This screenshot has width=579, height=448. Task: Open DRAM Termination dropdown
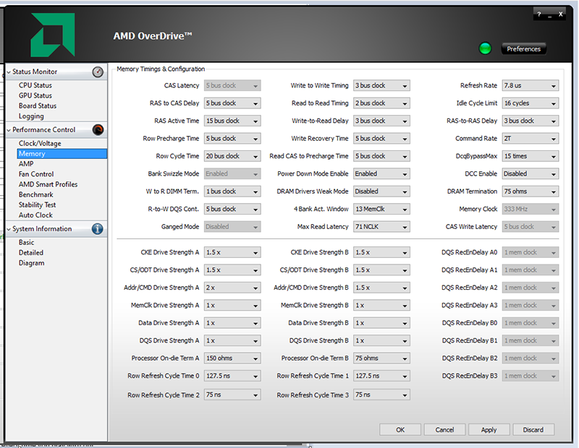click(531, 191)
